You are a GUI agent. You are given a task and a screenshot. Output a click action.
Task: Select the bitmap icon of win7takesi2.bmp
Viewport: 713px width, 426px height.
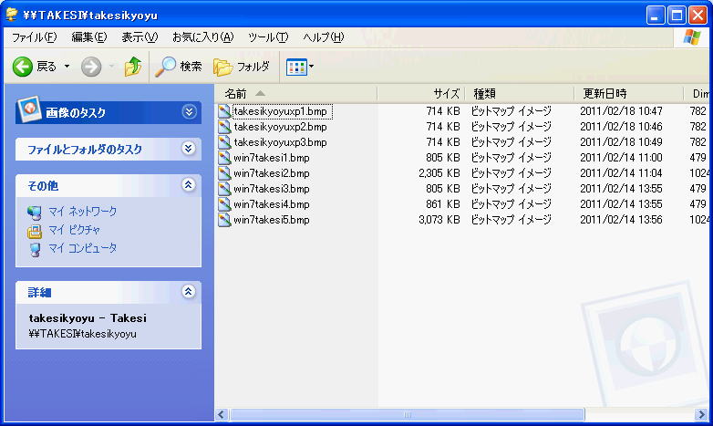click(x=224, y=173)
